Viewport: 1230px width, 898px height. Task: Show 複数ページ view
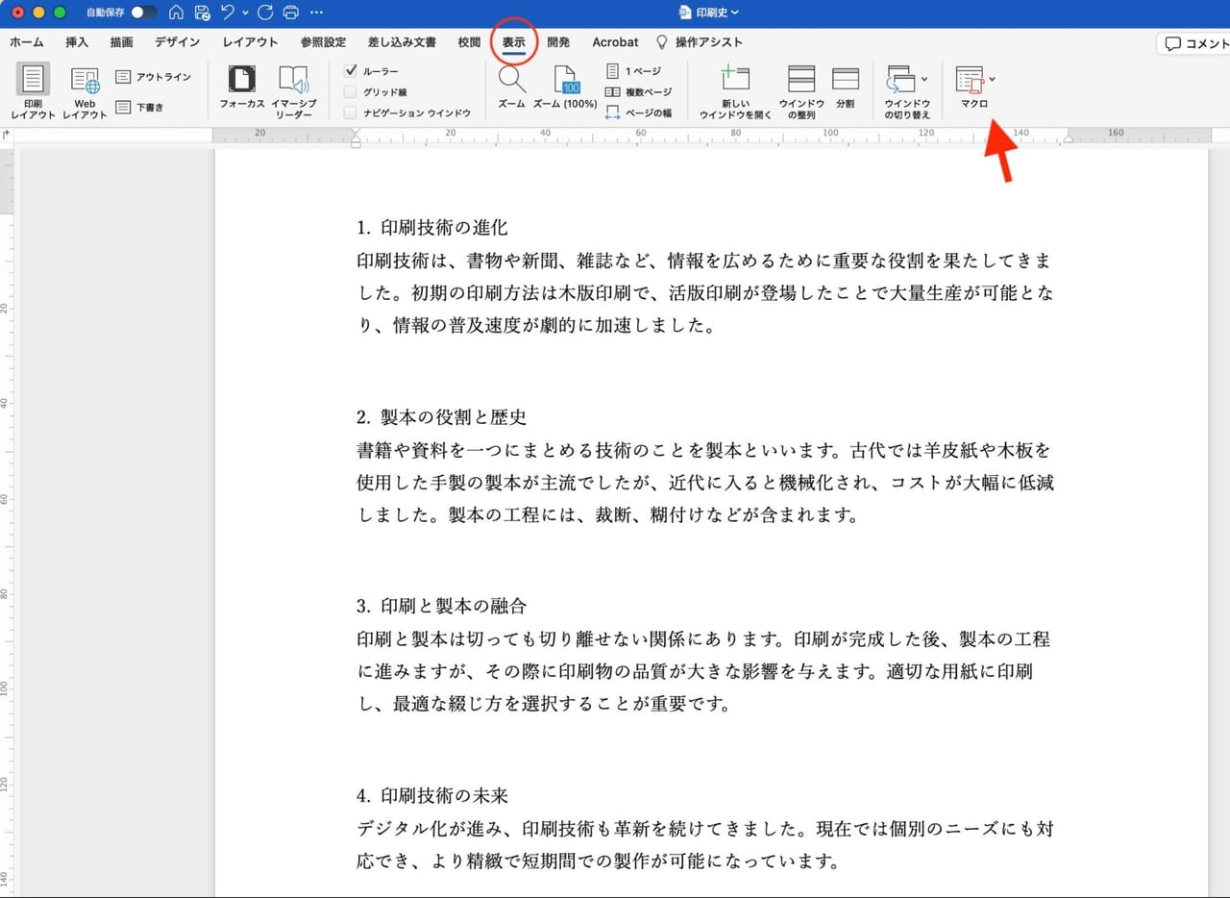[638, 92]
